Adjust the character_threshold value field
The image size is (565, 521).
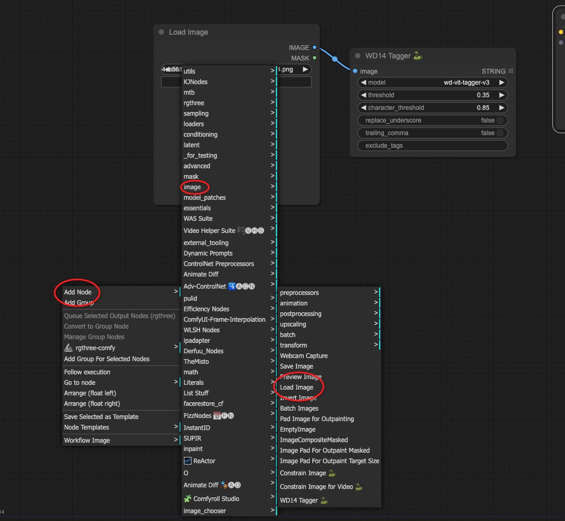pyautogui.click(x=432, y=108)
